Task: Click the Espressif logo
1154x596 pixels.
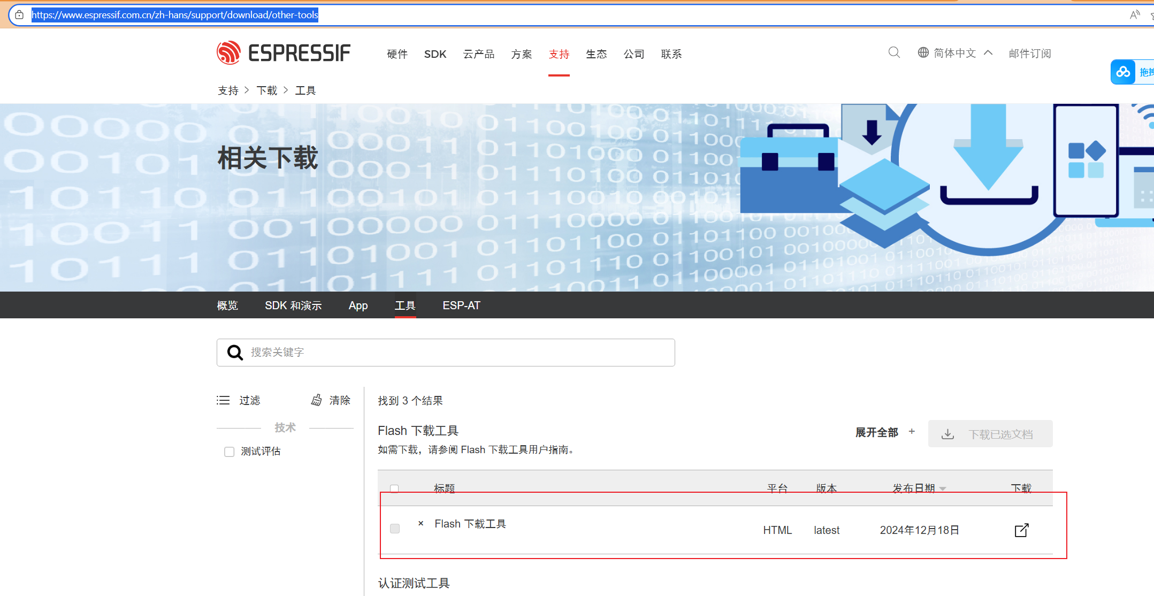Action: [x=284, y=53]
